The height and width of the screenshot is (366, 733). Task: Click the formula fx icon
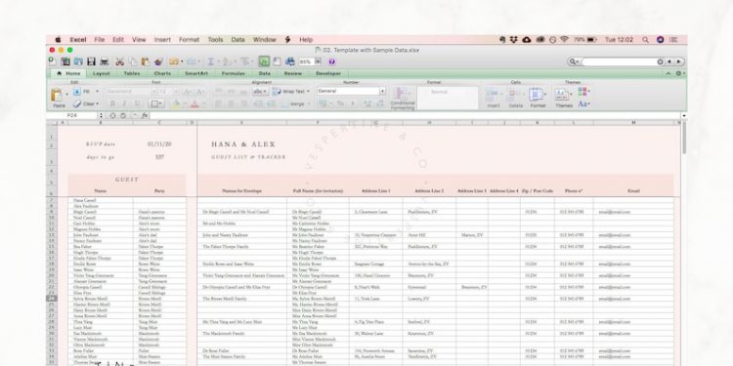tap(145, 115)
